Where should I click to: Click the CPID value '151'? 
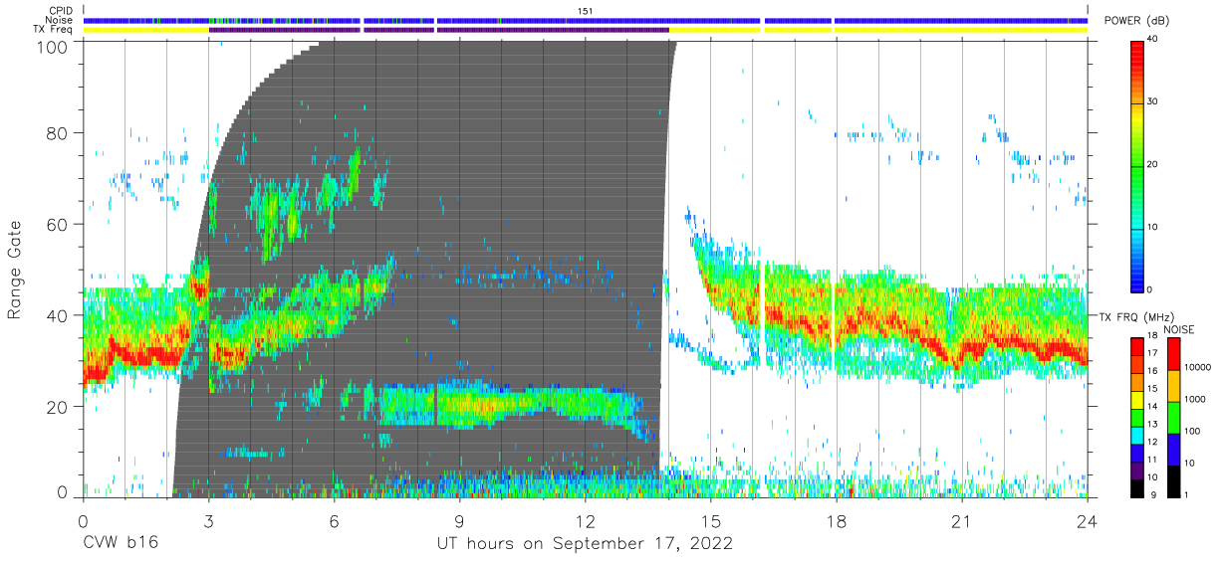click(586, 11)
